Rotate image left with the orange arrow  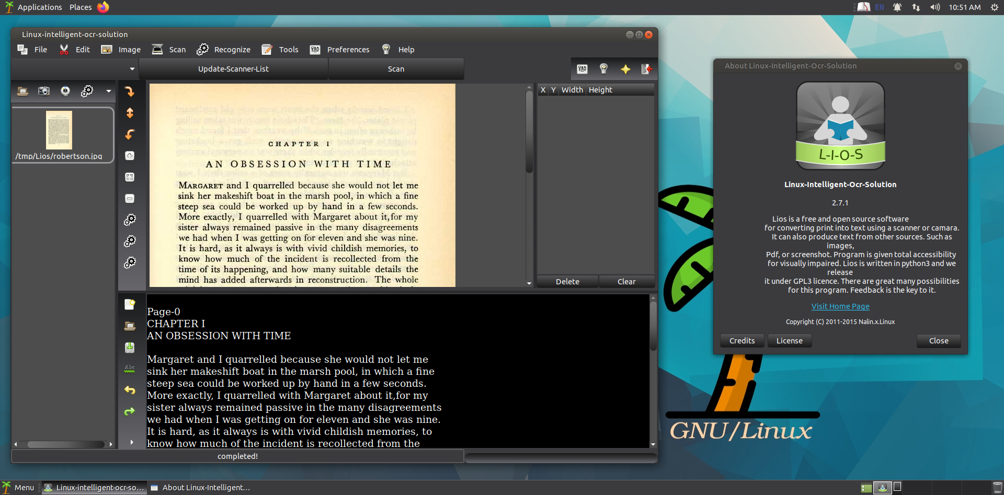point(130,134)
